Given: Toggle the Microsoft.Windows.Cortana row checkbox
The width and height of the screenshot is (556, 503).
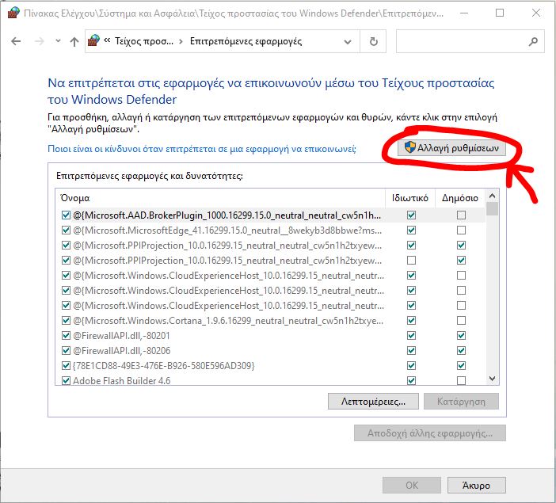Looking at the screenshot, I should click(66, 321).
